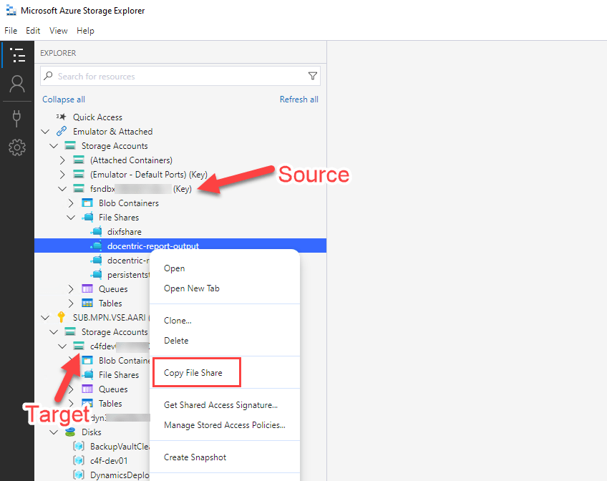Select Blob Containers label under fsndbx
This screenshot has height=481, width=607.
click(129, 203)
